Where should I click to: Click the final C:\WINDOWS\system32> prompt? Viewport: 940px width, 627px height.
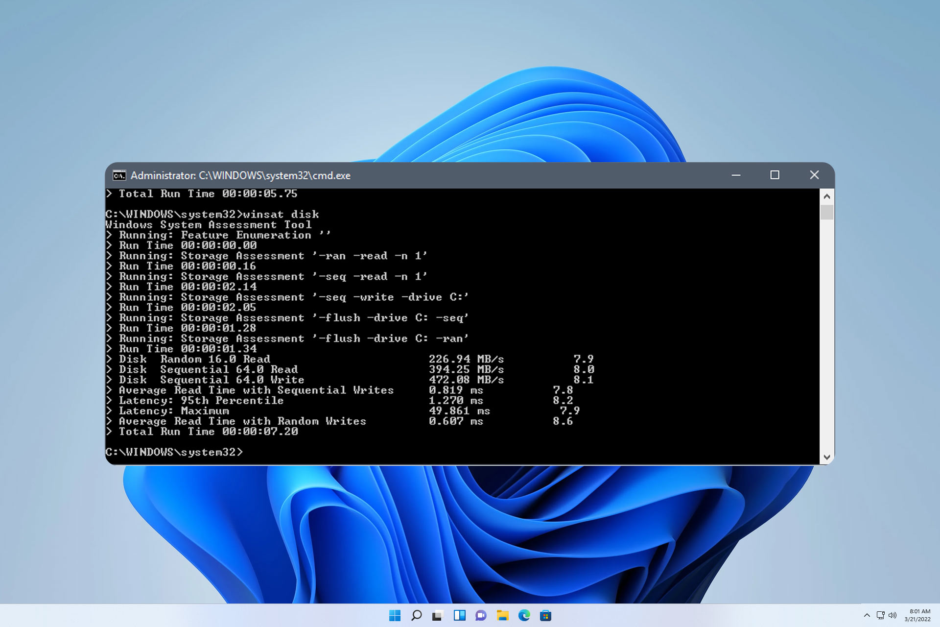(174, 452)
